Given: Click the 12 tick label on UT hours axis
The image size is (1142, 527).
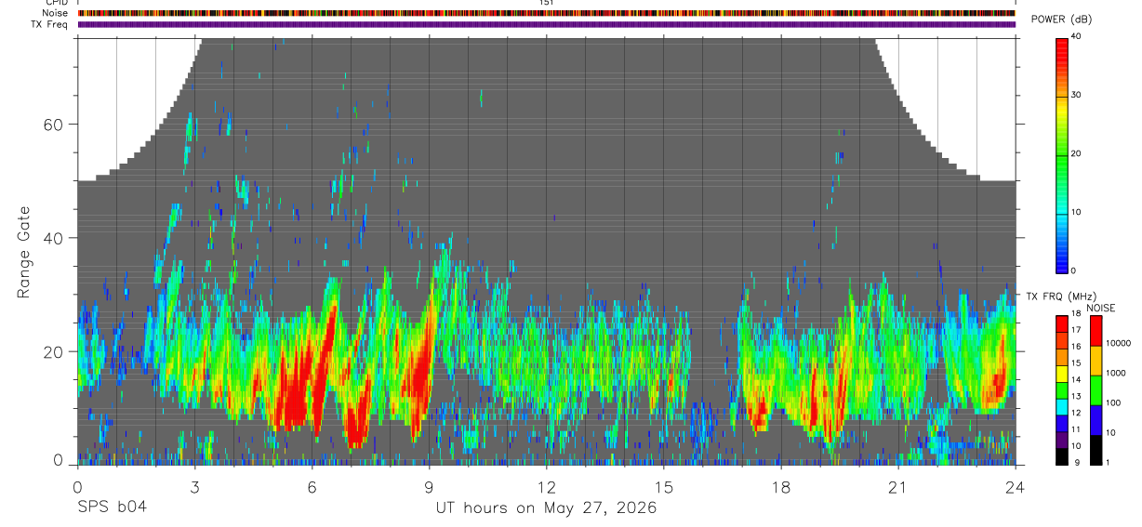Looking at the screenshot, I should [x=546, y=486].
